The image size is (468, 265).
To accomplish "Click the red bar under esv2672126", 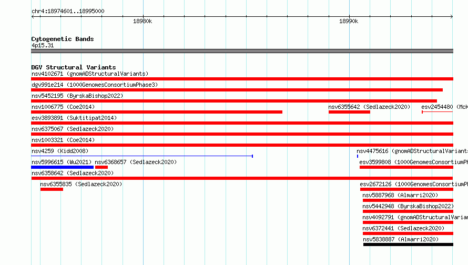I will point(407,189).
